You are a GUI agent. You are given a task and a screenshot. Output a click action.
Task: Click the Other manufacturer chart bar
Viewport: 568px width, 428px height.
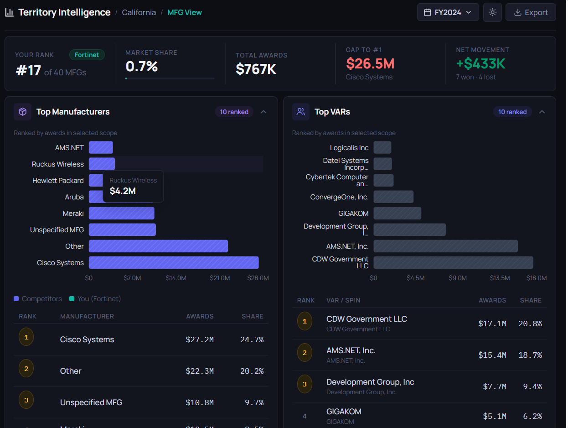click(158, 246)
